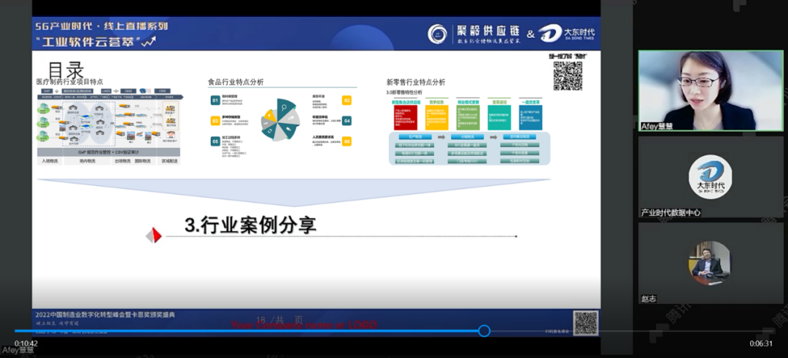
Task: Click the 5G产业时代·线上直播系列 banner title
Action: 101,26
